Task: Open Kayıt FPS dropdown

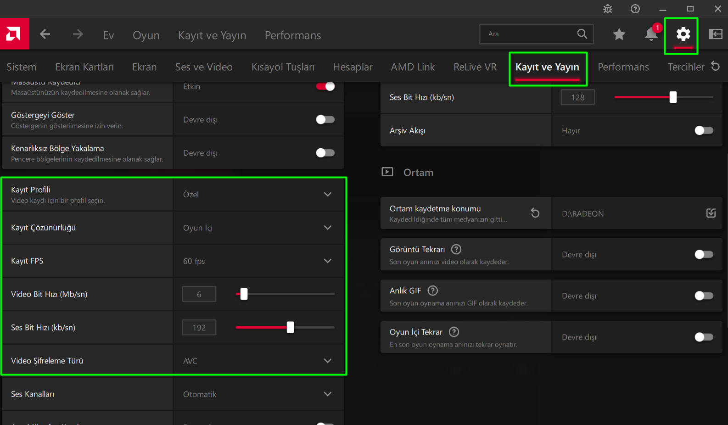Action: (258, 261)
